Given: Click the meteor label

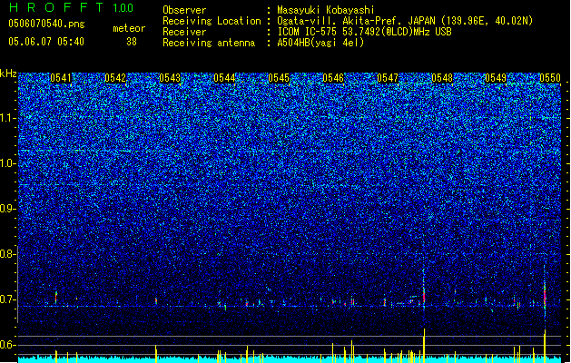Looking at the screenshot, I should click(x=129, y=28).
